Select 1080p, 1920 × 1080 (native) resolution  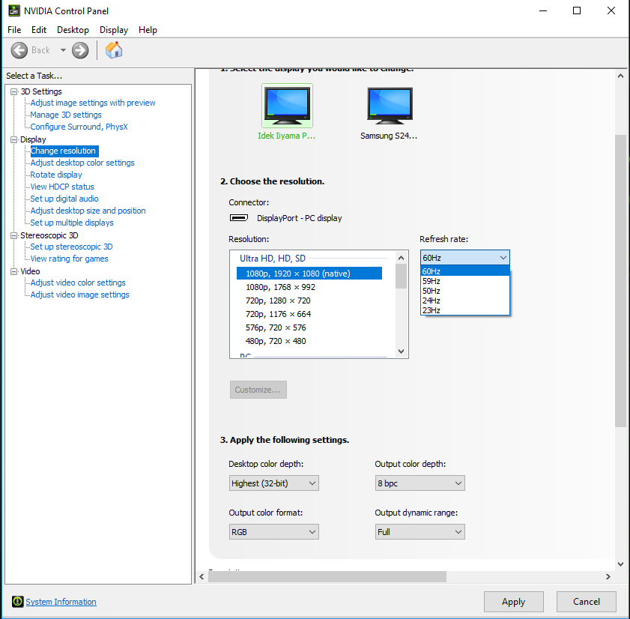[x=309, y=274]
